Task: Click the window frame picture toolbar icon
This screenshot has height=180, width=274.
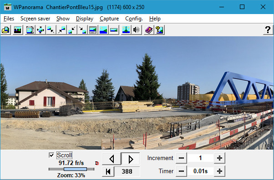Action: tap(30, 30)
